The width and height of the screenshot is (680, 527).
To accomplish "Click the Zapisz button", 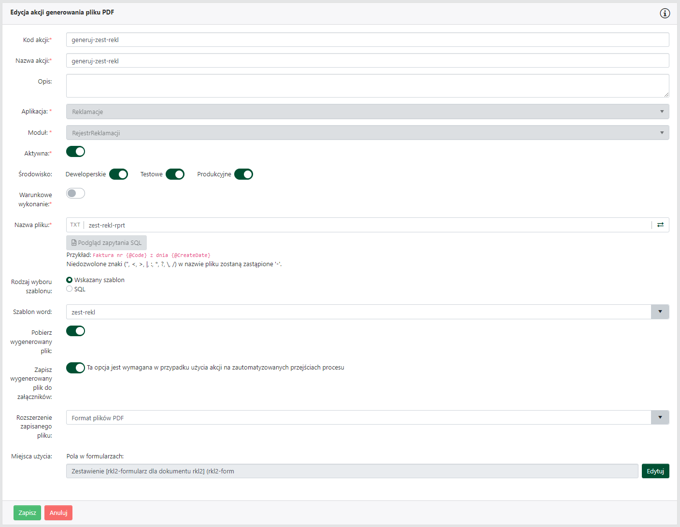I will coord(27,513).
